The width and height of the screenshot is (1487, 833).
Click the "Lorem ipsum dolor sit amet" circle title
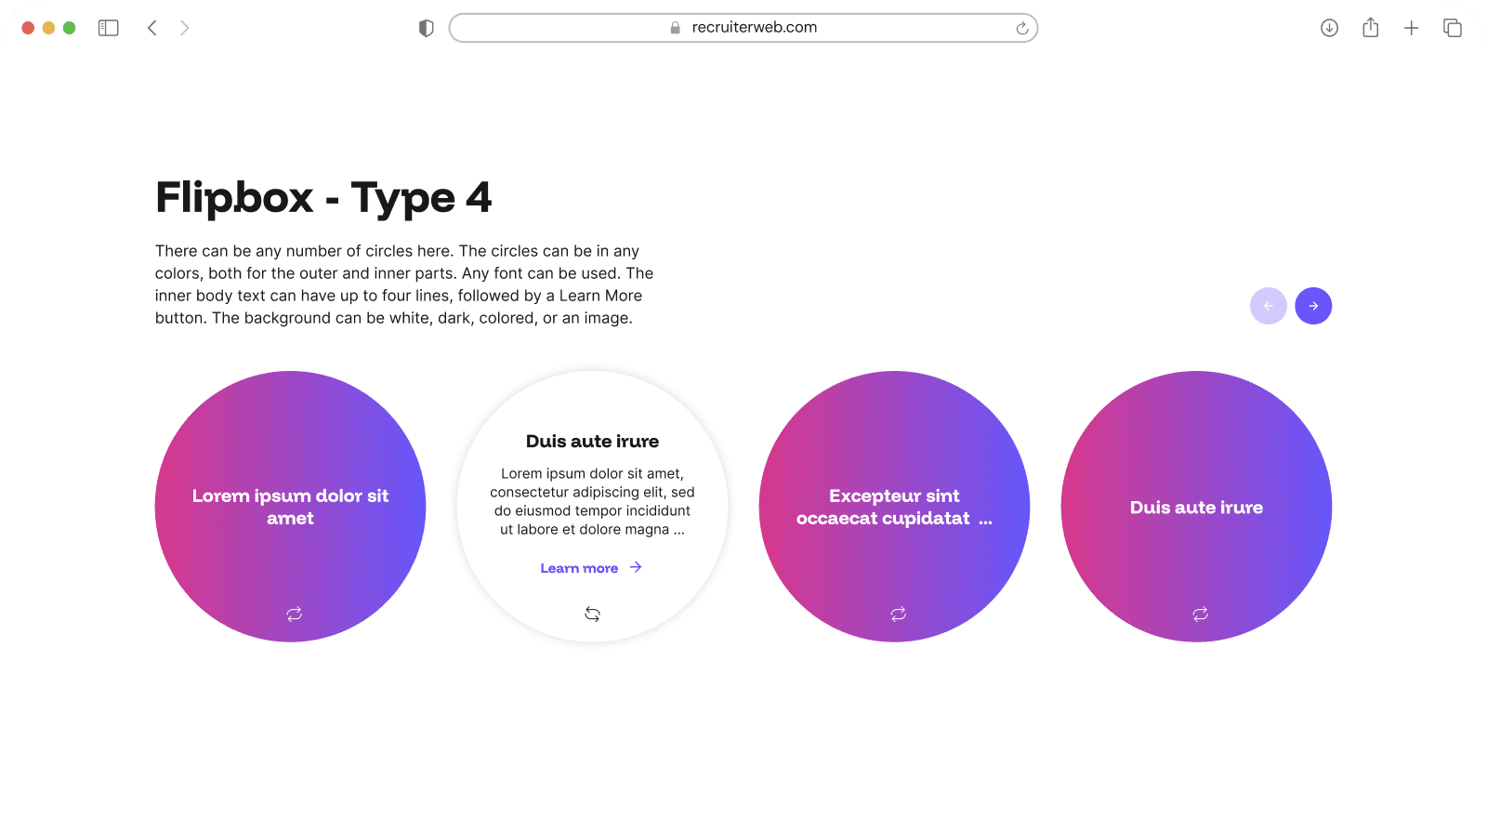tap(290, 507)
